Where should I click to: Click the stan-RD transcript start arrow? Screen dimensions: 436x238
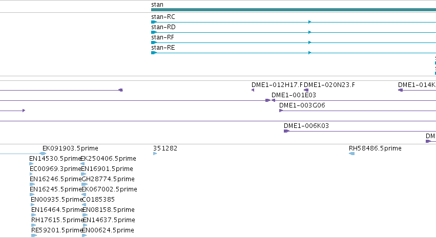(154, 32)
